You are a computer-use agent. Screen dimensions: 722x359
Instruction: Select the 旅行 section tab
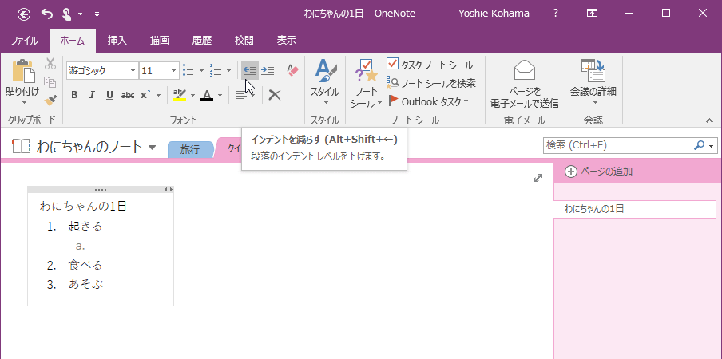pos(190,149)
